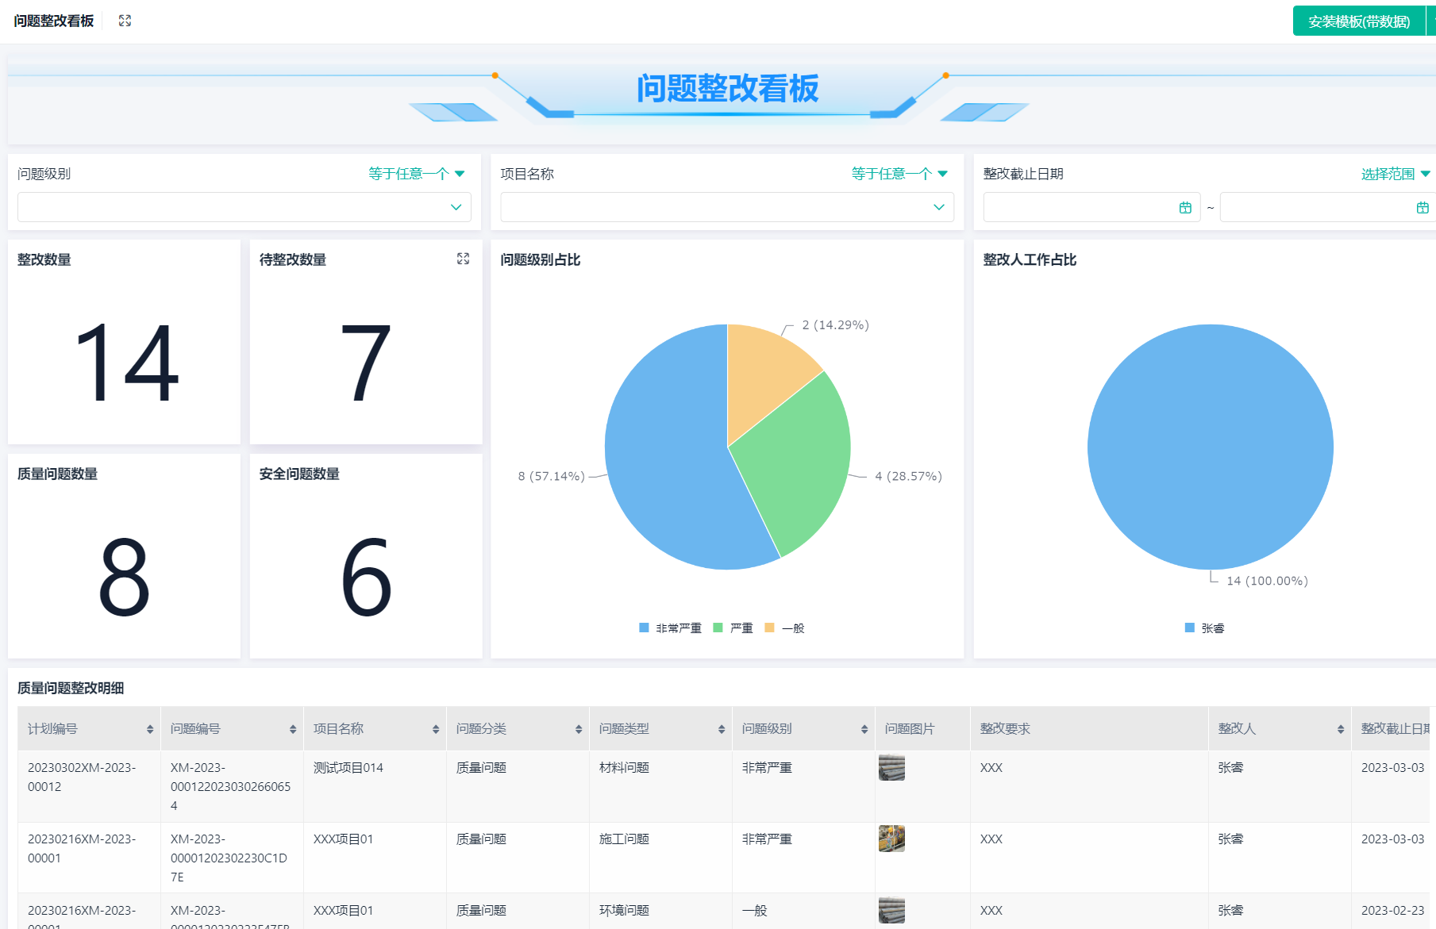
Task: Sort by 整改人 column sort icon
Action: [x=1341, y=729]
